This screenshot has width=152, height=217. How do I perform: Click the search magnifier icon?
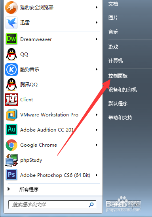coord(91,205)
